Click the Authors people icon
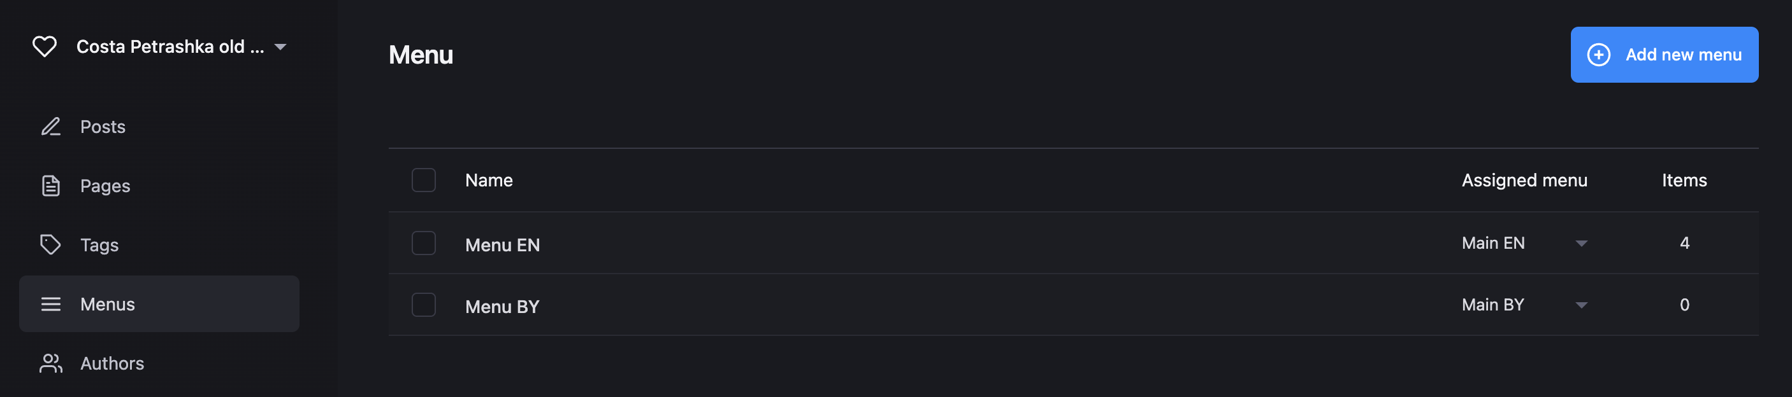This screenshot has height=397, width=1792. pos(51,363)
